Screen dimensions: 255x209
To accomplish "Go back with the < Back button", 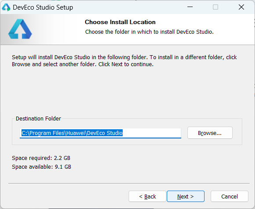I will tap(147, 196).
